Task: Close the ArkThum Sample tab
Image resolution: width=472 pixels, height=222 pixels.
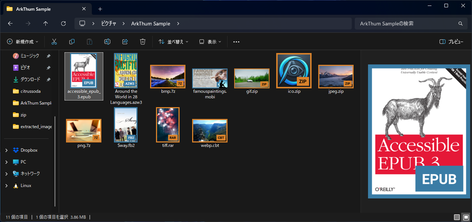Action: click(x=84, y=9)
